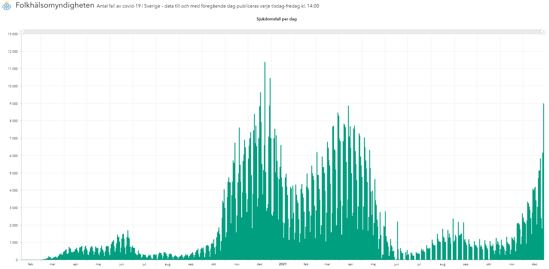Select the "Sjukdomsfall per dag" chart title
The image size is (549, 269).
[x=276, y=19]
